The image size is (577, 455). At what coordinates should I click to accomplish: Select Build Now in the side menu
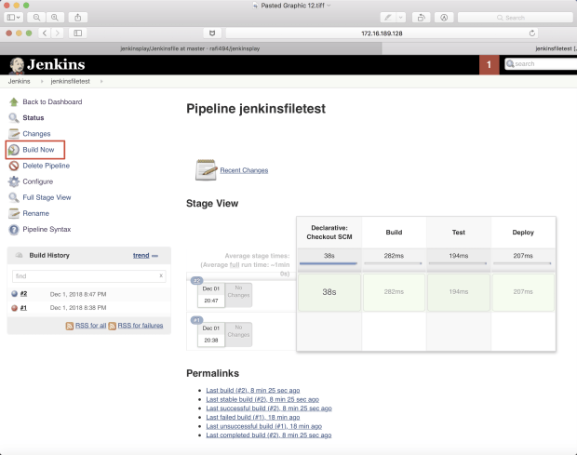pyautogui.click(x=38, y=150)
